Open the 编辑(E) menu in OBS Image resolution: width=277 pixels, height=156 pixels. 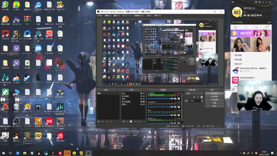108,16
